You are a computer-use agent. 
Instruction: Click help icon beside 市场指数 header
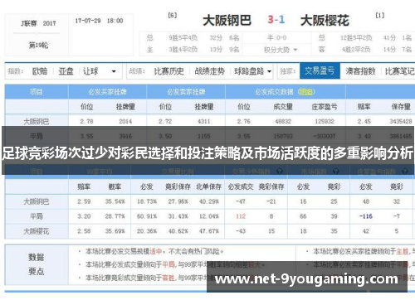[336, 172]
